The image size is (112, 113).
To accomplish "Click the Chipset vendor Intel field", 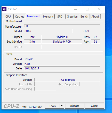I will 33,37.
